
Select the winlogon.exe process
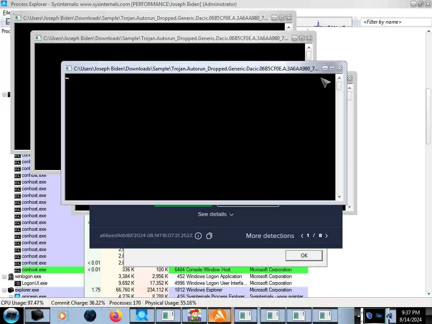pyautogui.click(x=28, y=276)
